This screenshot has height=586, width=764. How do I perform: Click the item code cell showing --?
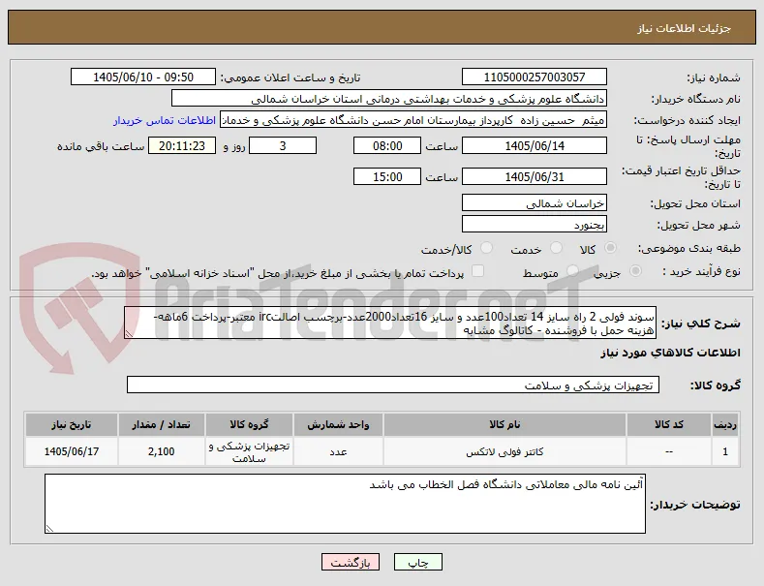[x=669, y=451]
